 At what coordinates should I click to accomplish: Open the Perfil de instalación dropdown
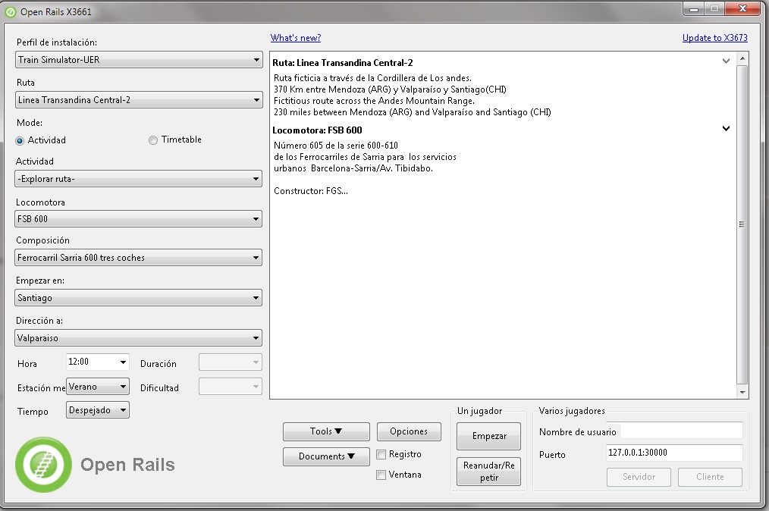(x=139, y=60)
